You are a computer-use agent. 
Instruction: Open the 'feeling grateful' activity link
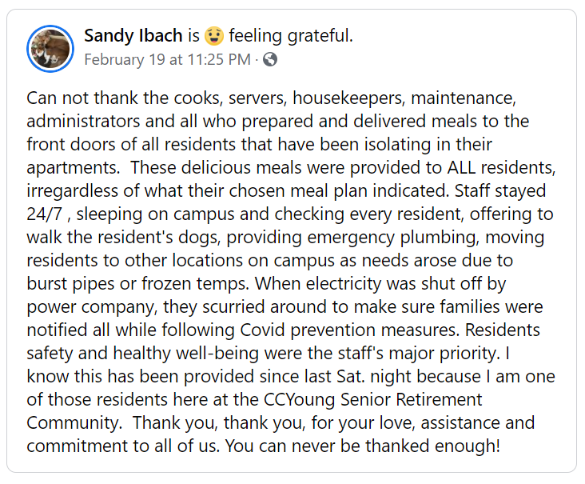click(291, 36)
